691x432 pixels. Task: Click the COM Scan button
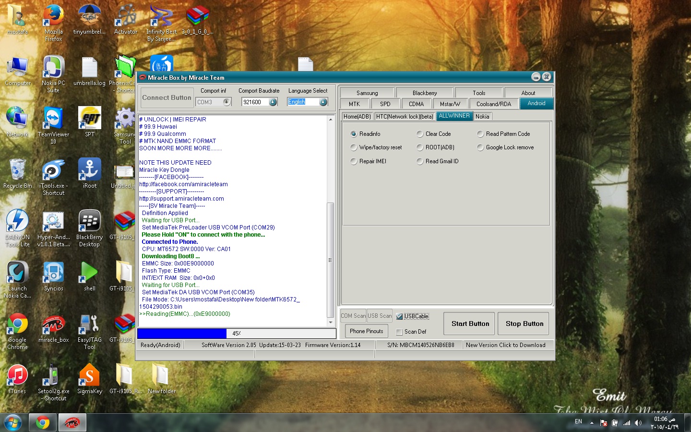[353, 316]
